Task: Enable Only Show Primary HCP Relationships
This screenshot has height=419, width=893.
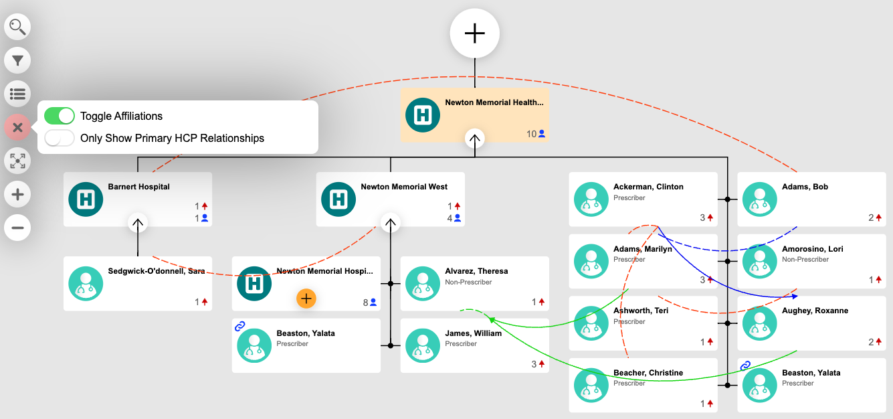Action: tap(60, 138)
